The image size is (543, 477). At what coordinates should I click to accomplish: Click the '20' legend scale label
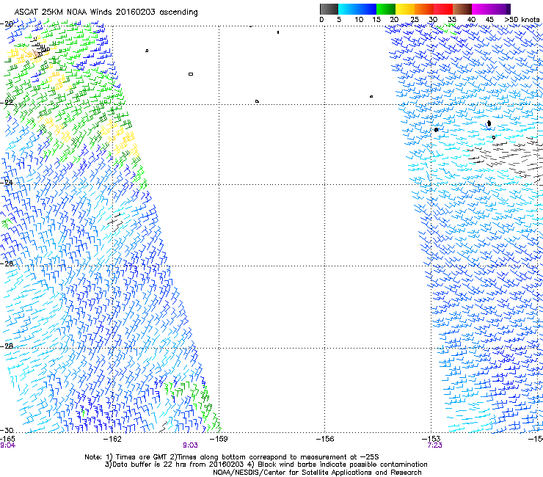[394, 20]
